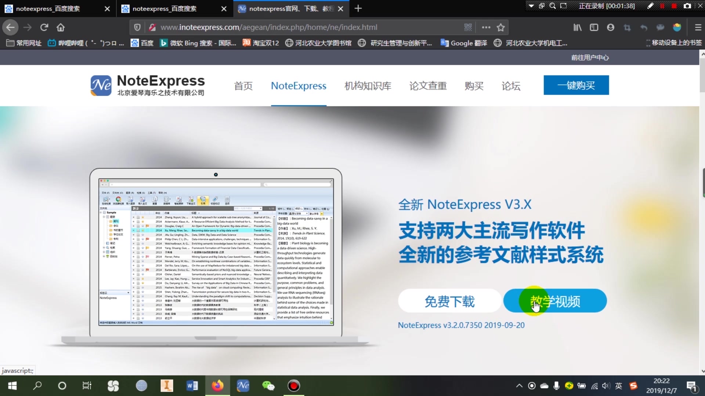Click the recorder pencil annotation icon
The width and height of the screenshot is (705, 396).
tap(650, 6)
